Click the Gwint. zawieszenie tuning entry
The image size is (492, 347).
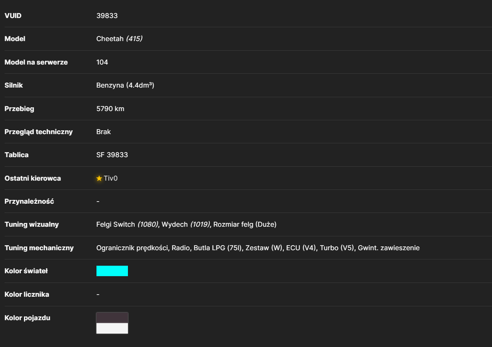(389, 248)
